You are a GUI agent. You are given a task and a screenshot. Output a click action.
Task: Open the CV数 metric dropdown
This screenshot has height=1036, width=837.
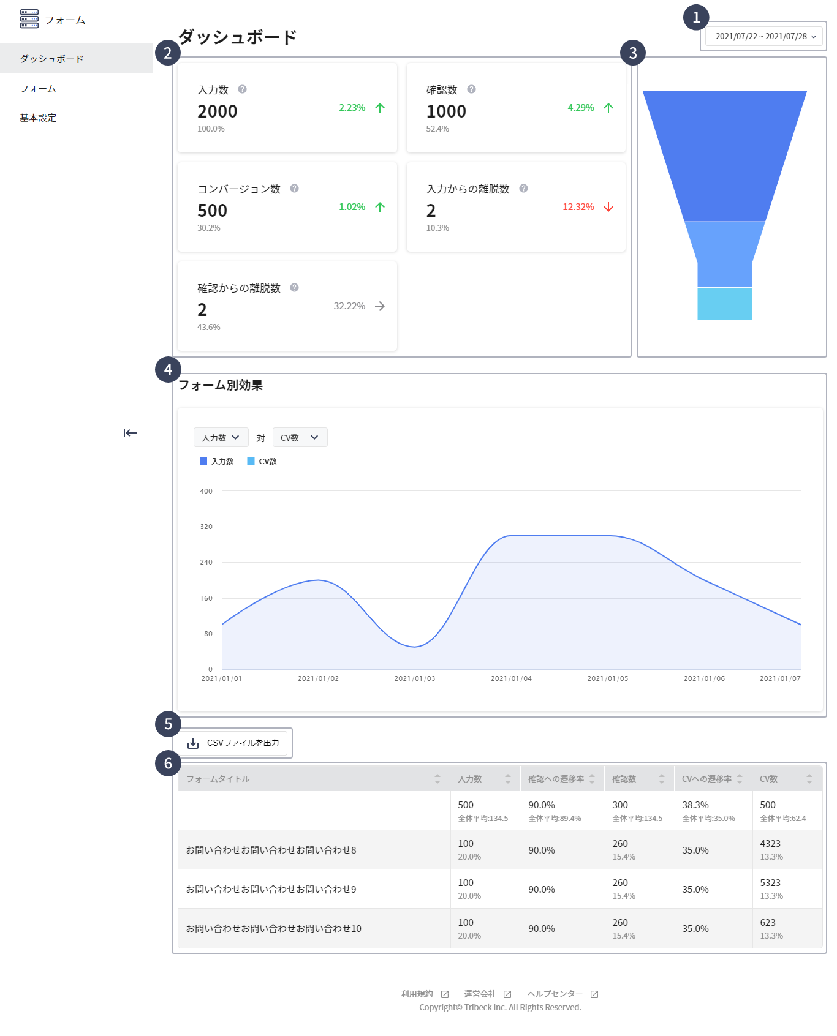300,437
